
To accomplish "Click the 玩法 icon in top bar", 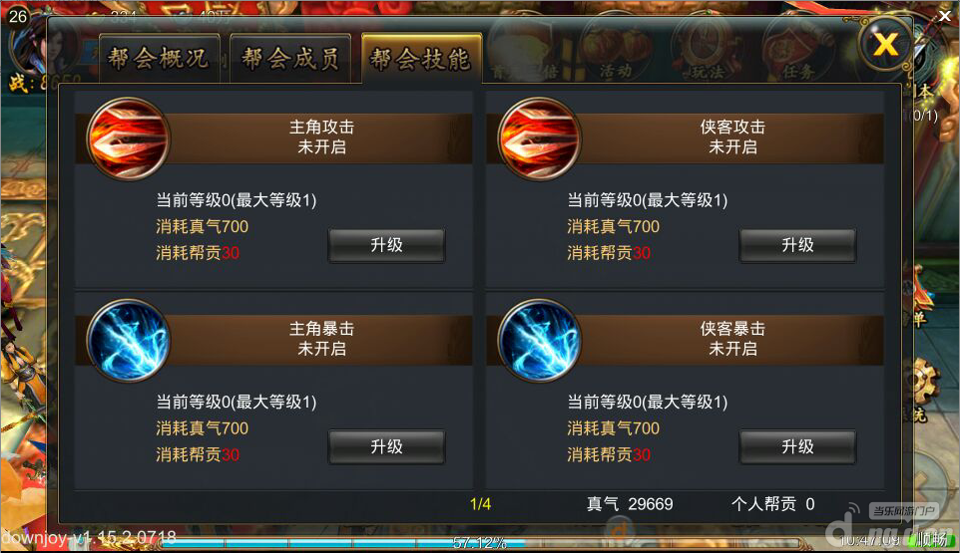I will coord(708,55).
